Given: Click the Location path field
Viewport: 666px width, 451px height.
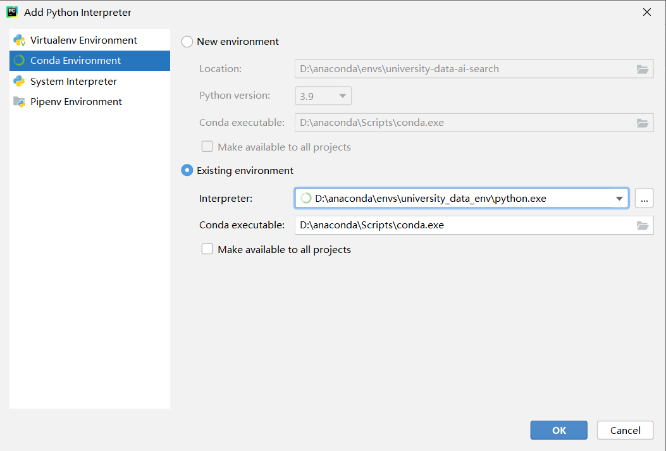Looking at the screenshot, I should pyautogui.click(x=474, y=69).
